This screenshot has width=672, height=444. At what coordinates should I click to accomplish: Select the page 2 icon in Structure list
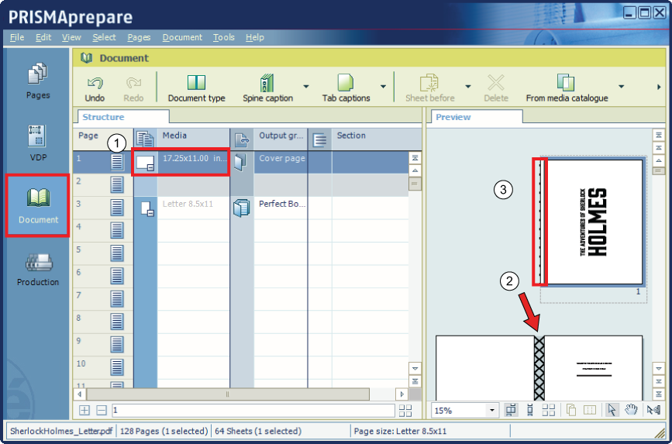[117, 185]
